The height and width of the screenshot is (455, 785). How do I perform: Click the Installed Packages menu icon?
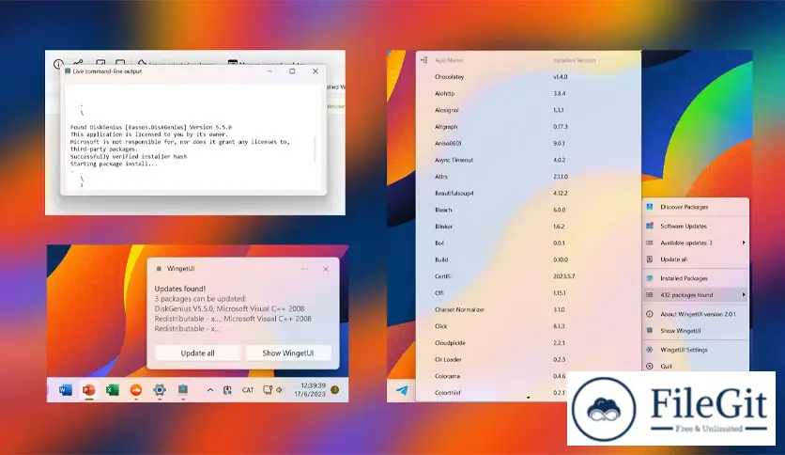tap(650, 278)
